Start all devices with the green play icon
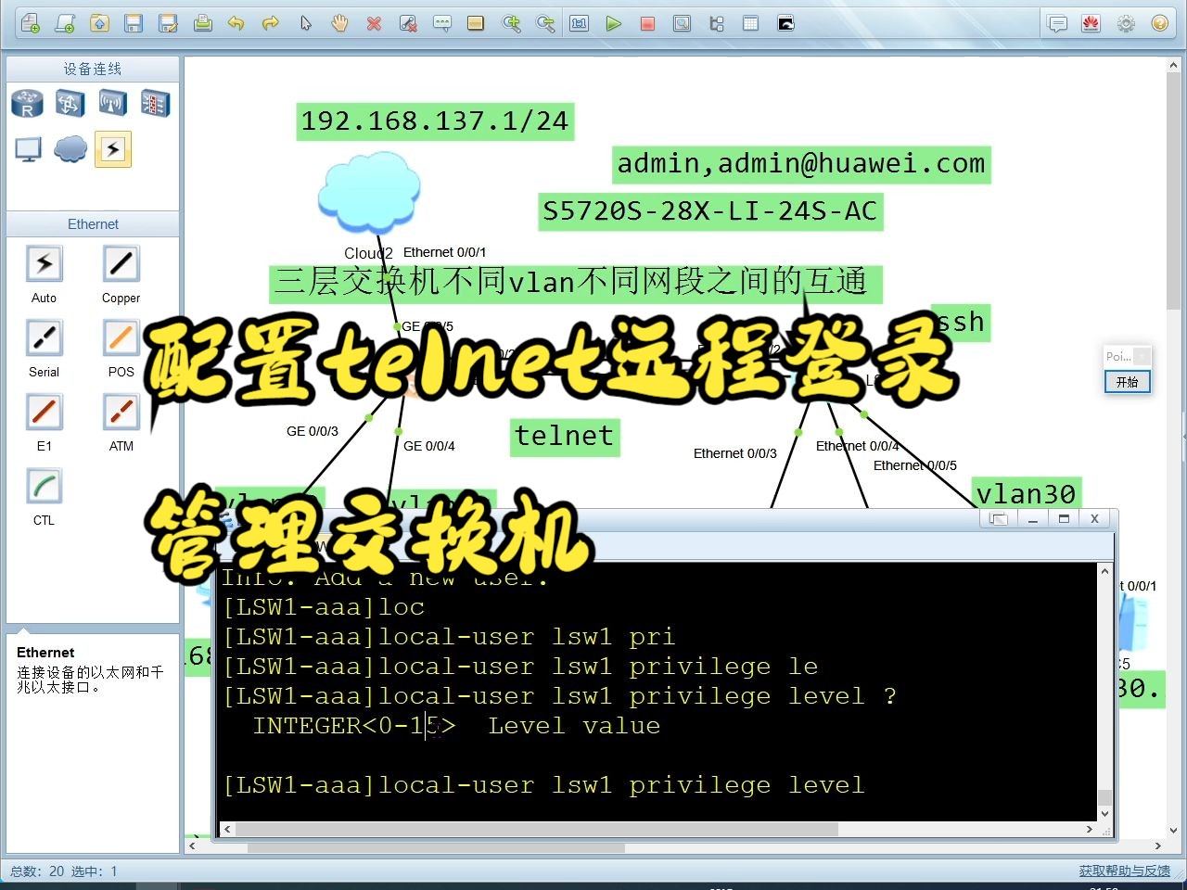The height and width of the screenshot is (890, 1187). [614, 23]
